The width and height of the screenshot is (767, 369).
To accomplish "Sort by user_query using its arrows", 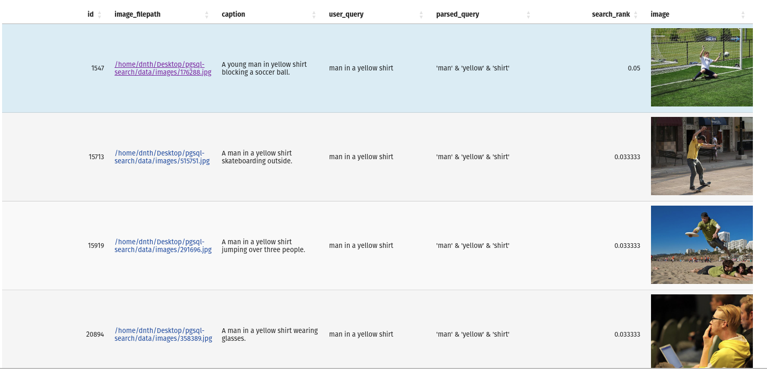I will (x=421, y=15).
